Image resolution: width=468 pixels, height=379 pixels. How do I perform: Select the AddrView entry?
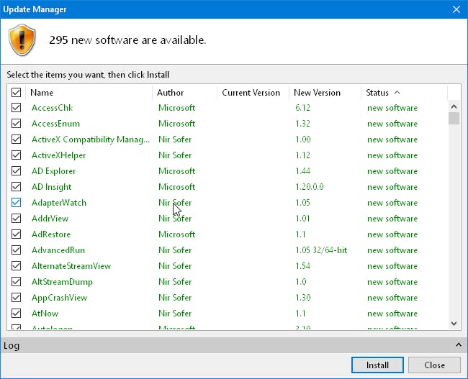[50, 219]
